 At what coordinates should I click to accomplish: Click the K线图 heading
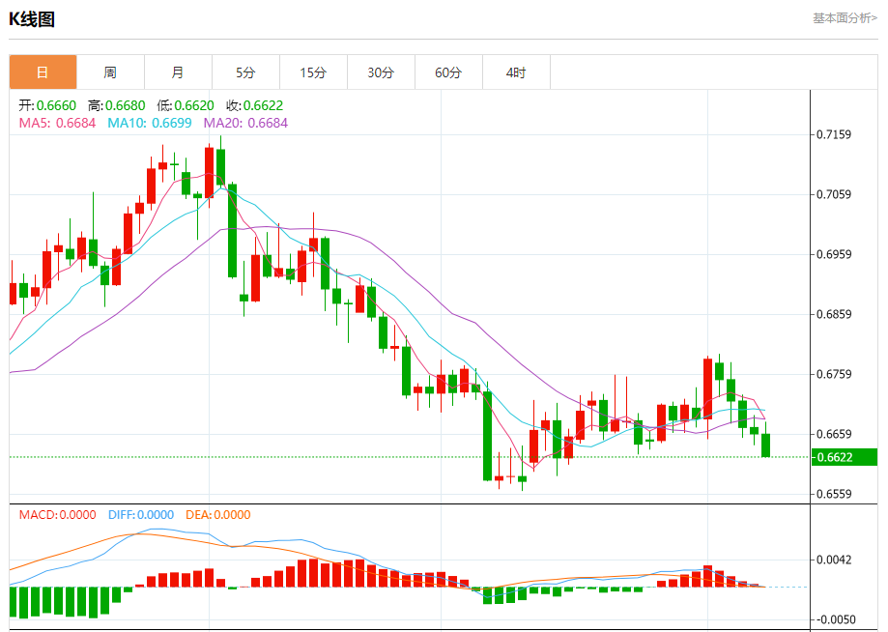coord(32,19)
